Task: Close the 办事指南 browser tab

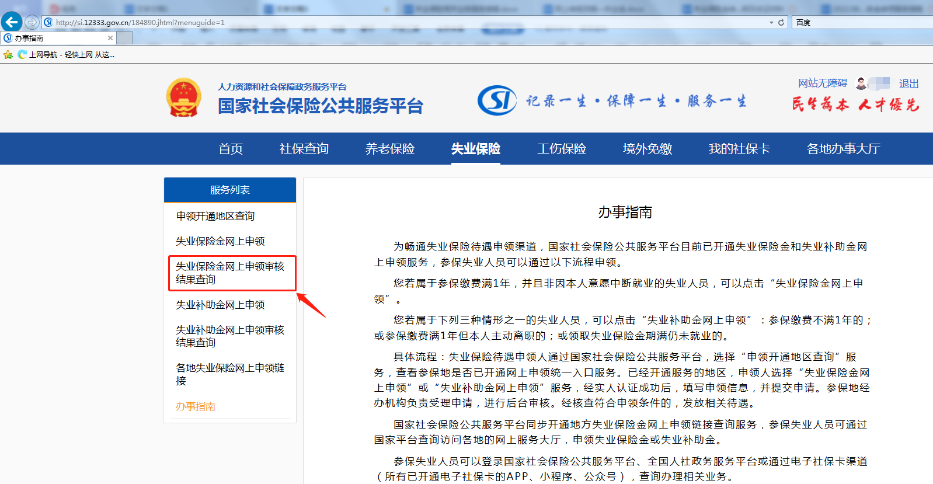Action: tap(110, 38)
